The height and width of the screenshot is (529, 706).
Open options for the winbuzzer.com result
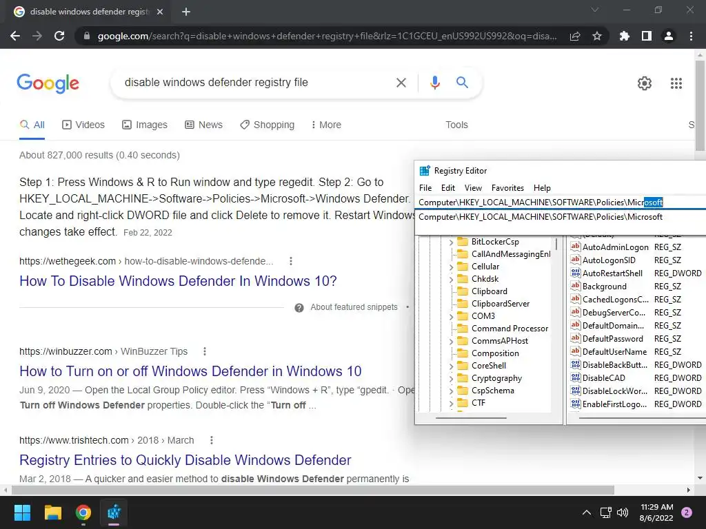tap(205, 351)
